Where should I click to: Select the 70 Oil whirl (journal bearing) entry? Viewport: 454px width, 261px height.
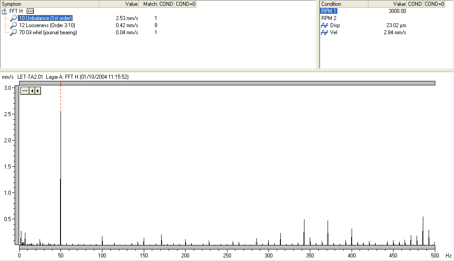pos(48,32)
